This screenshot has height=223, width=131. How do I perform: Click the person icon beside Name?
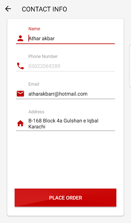coord(20,38)
